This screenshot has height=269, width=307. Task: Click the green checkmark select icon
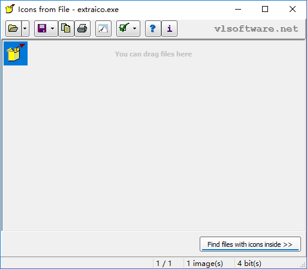124,28
